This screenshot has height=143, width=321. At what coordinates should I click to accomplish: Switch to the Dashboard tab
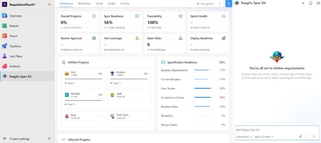tap(66, 3)
